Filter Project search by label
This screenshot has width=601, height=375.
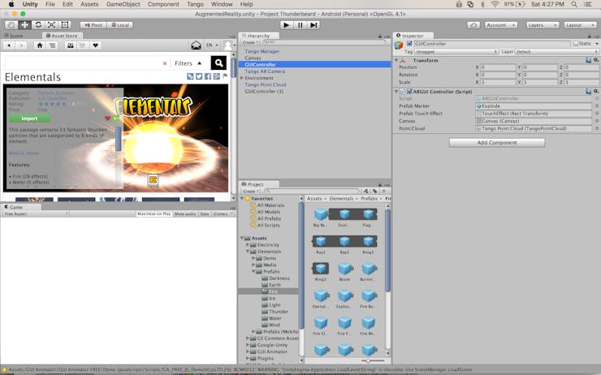coord(375,191)
